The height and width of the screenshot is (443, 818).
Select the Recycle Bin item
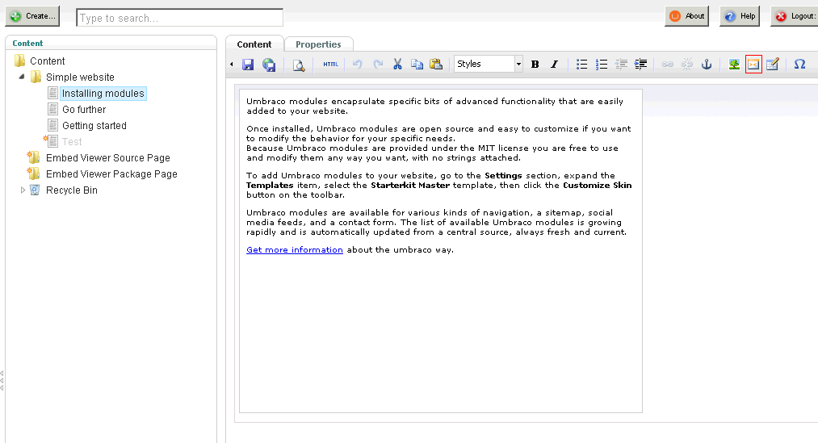pyautogui.click(x=72, y=190)
